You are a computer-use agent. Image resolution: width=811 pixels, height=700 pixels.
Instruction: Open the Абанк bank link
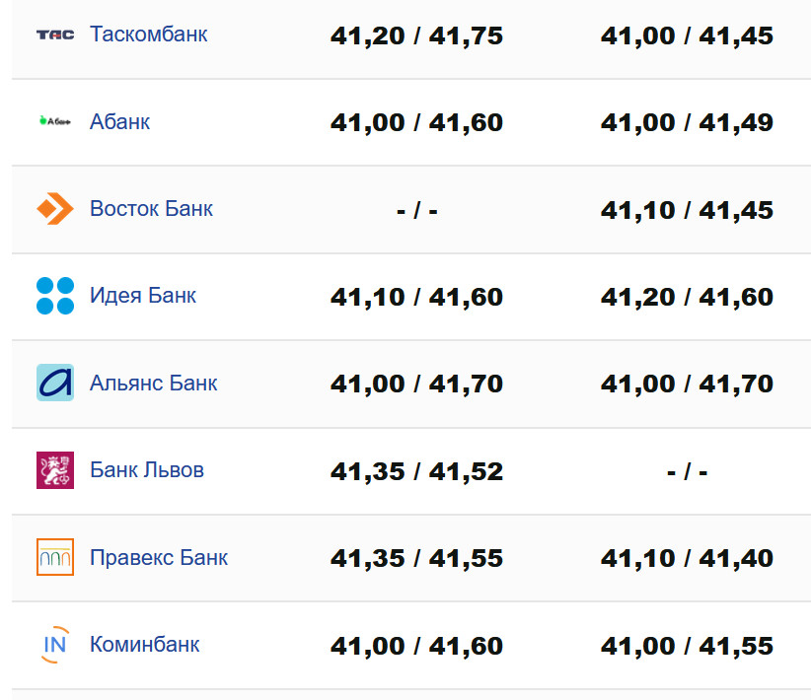(x=119, y=122)
